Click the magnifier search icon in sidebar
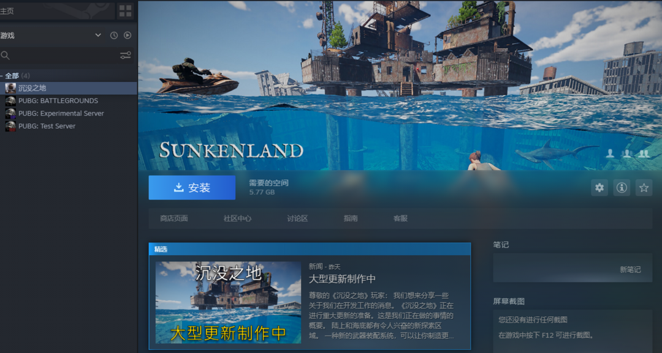662x353 pixels. (5, 55)
